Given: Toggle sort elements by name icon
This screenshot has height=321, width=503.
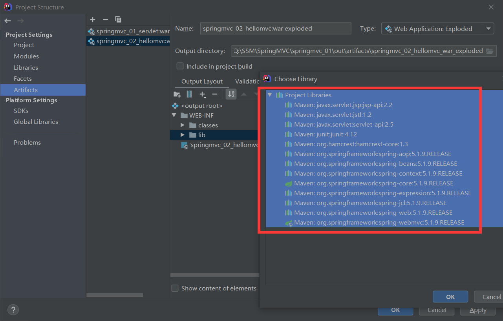Looking at the screenshot, I should (231, 94).
